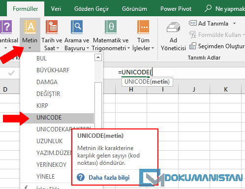Click the function list scrollbar thumb
Viewport: 245px width, 189px height.
(98, 105)
